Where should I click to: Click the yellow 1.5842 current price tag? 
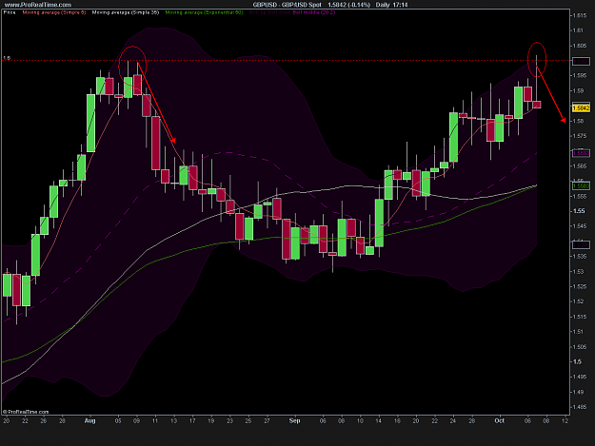pos(581,108)
